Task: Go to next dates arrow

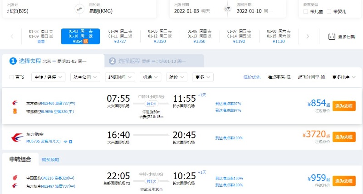Action: 308,37
